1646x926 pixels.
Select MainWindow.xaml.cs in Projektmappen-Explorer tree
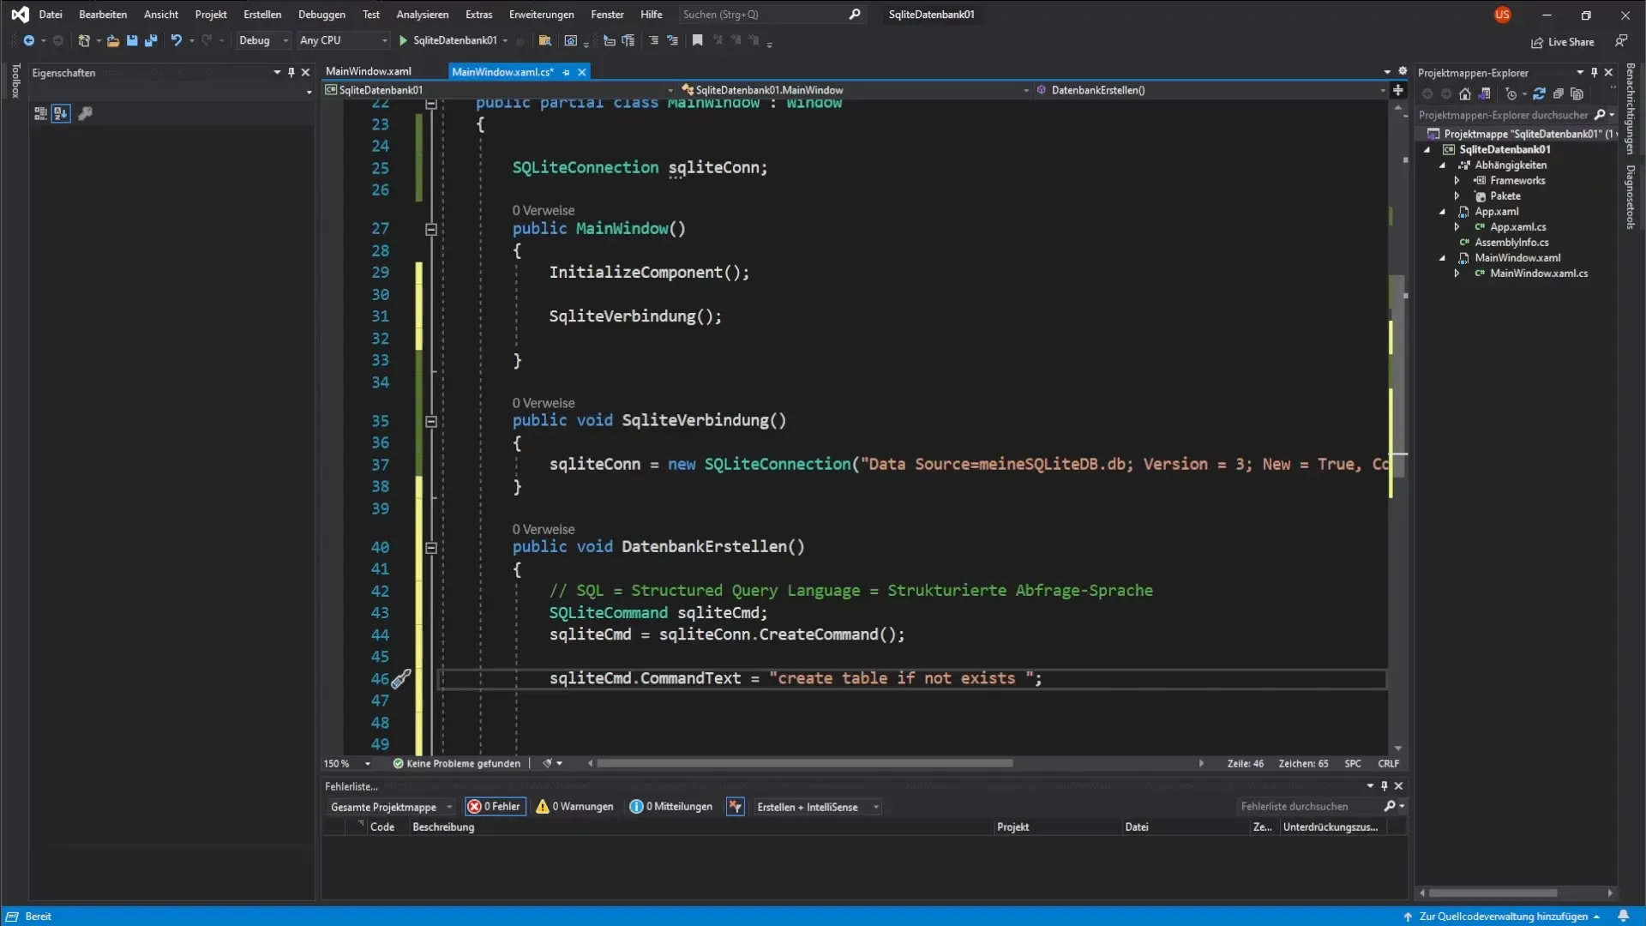pos(1538,274)
